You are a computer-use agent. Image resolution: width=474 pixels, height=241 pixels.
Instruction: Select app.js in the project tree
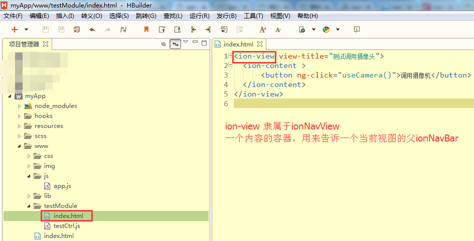pos(62,186)
